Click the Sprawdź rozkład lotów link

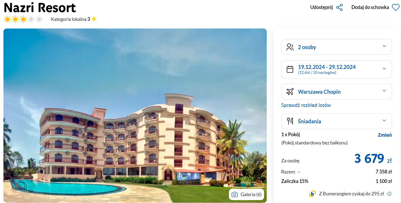pyautogui.click(x=306, y=105)
